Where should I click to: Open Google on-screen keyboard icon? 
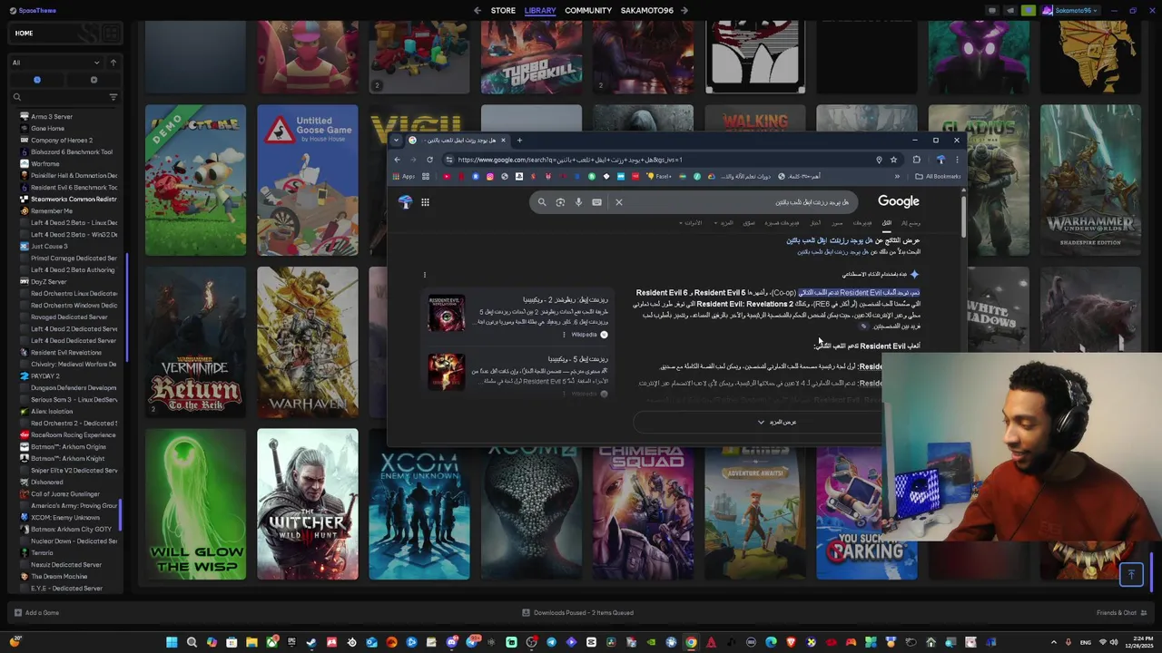(x=596, y=202)
